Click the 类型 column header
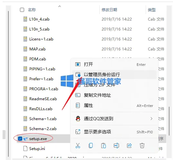This screenshot has width=173, height=160. point(152,10)
